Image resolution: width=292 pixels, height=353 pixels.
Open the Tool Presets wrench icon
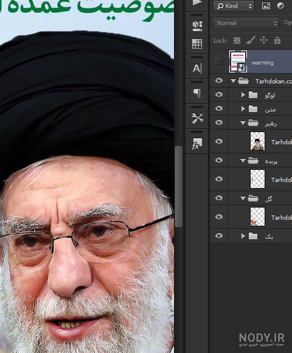pos(197,118)
